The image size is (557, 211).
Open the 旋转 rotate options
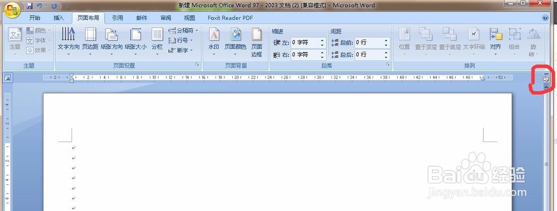(533, 42)
